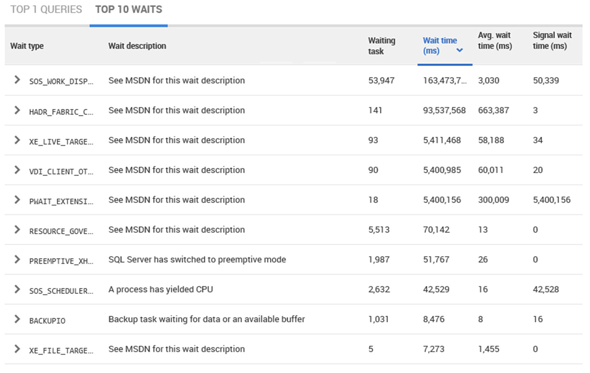Expand the PWAIT_EXTENSI... wait row

point(17,199)
